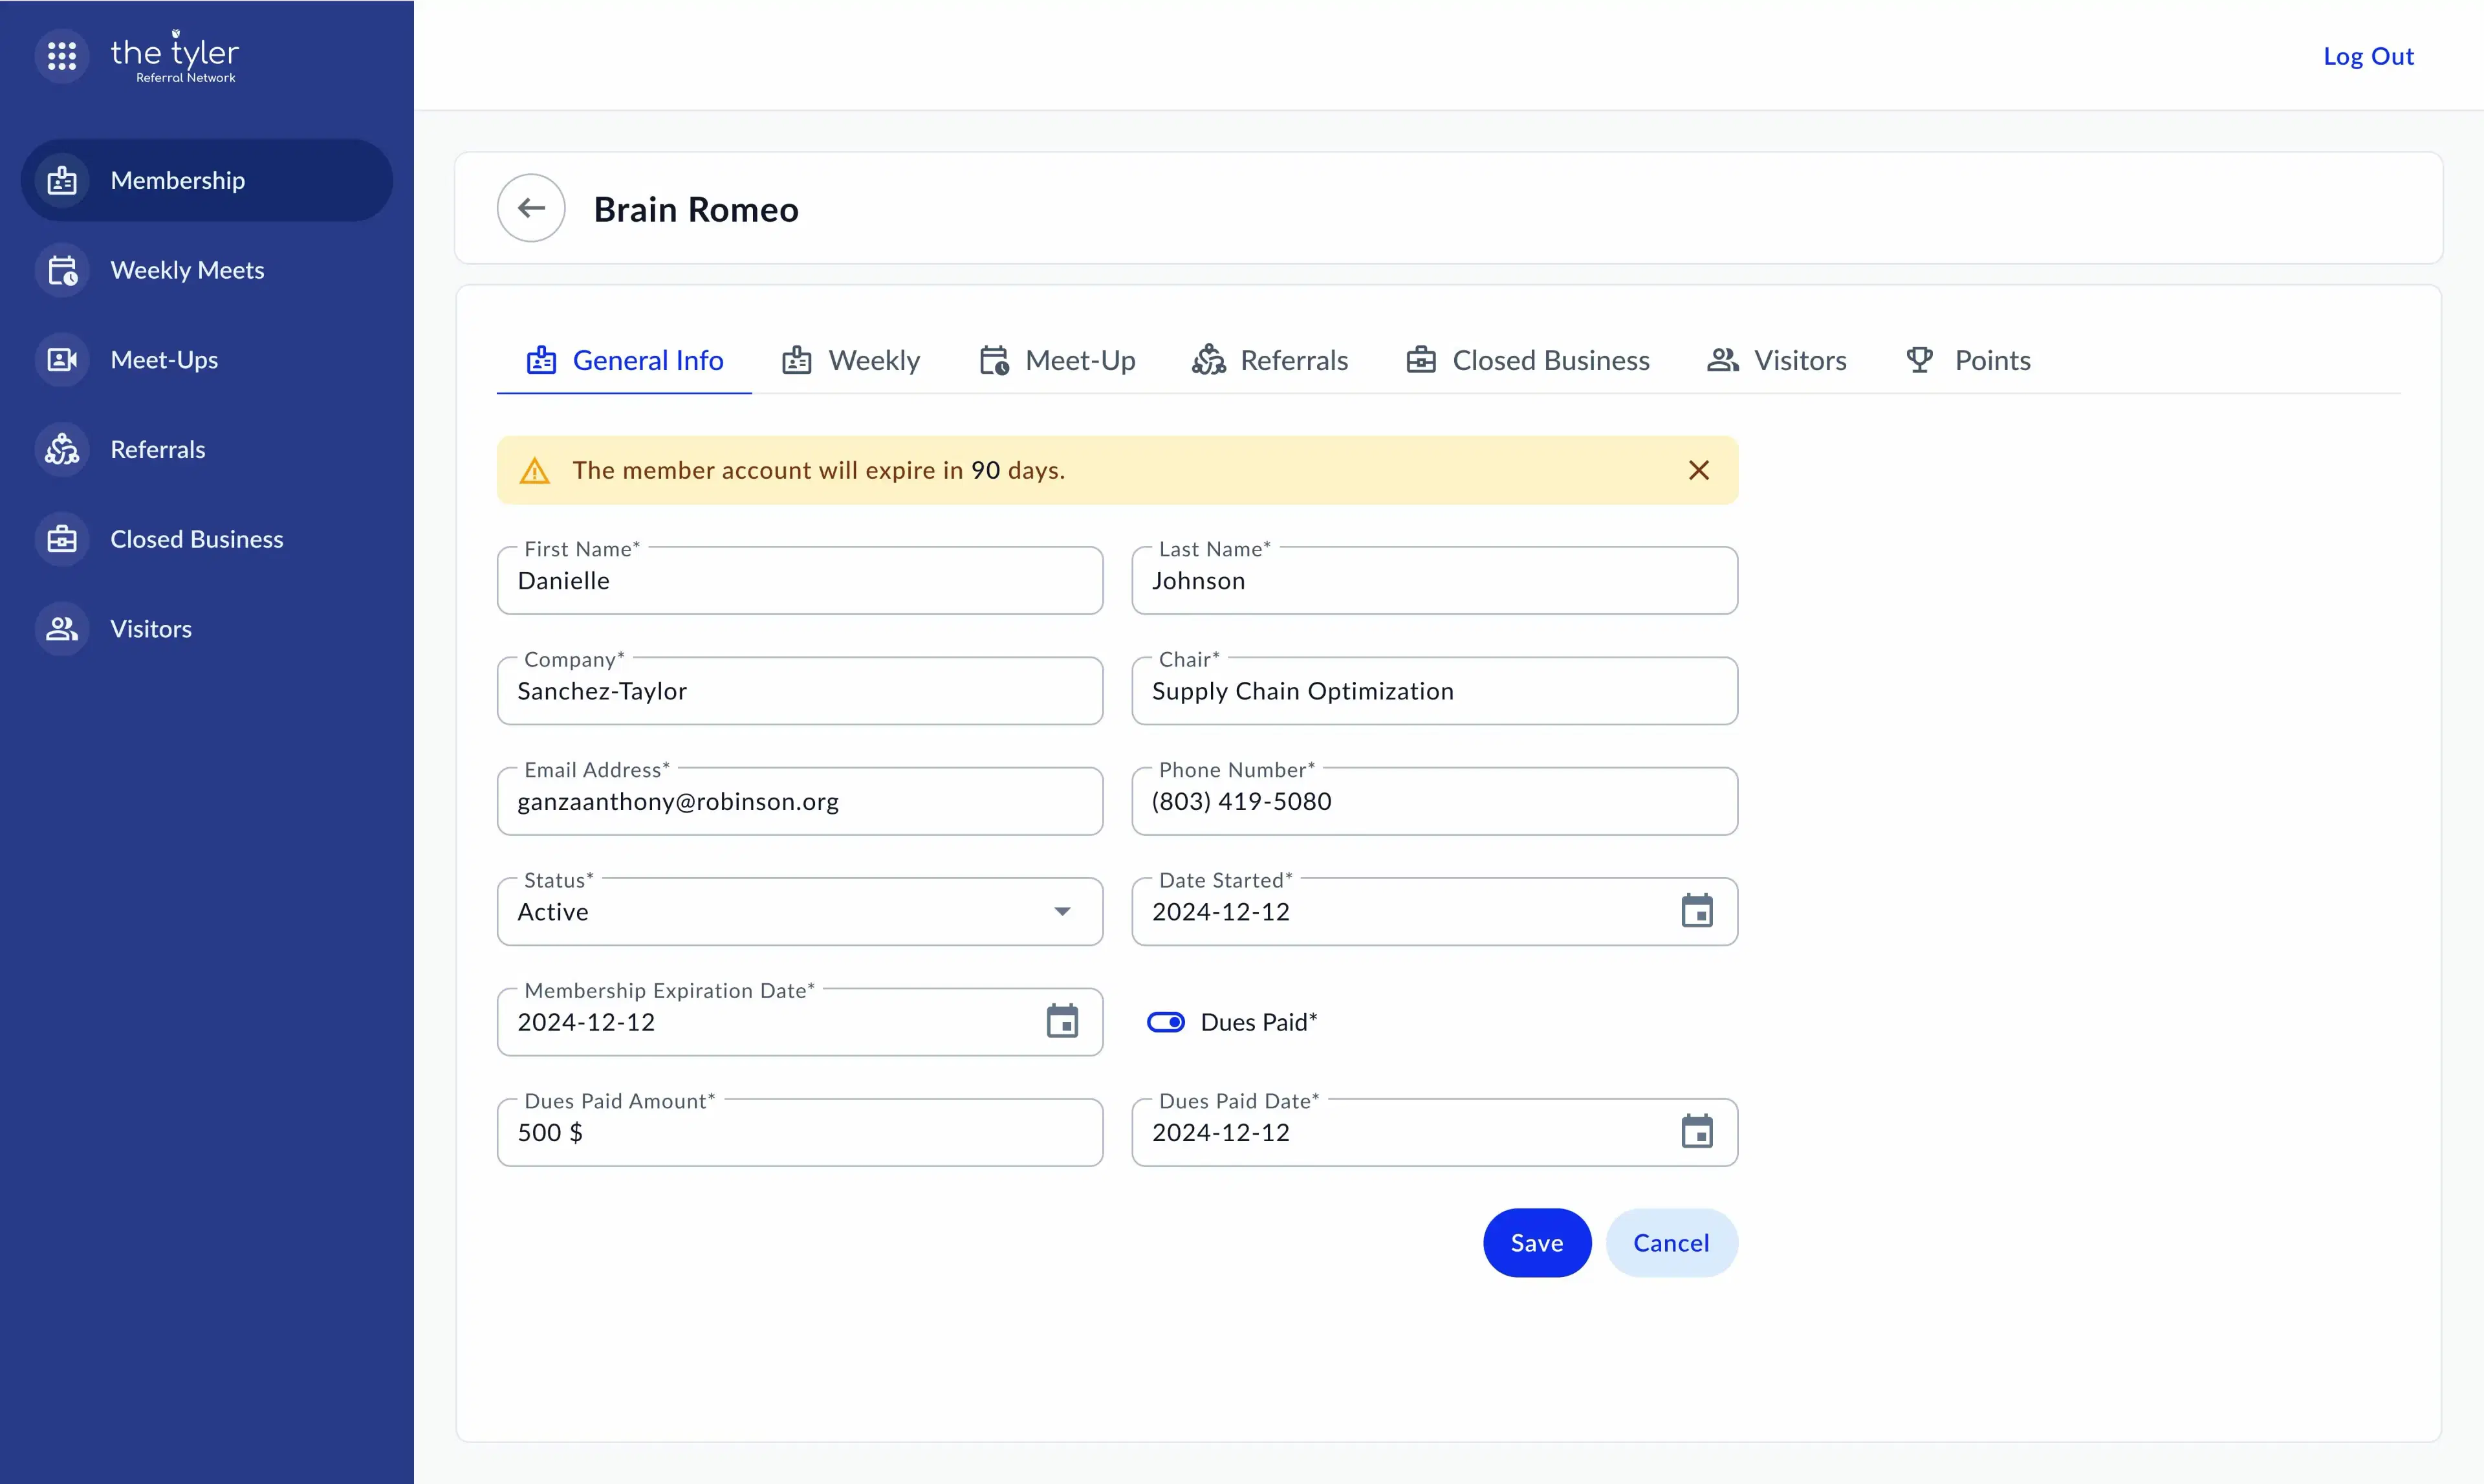Click the Email Address input field
Screen dimensions: 2484x1484
(x=799, y=802)
